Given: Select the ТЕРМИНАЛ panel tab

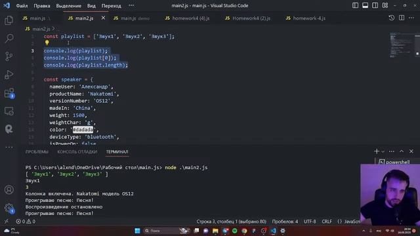Looking at the screenshot, I should [117, 151].
